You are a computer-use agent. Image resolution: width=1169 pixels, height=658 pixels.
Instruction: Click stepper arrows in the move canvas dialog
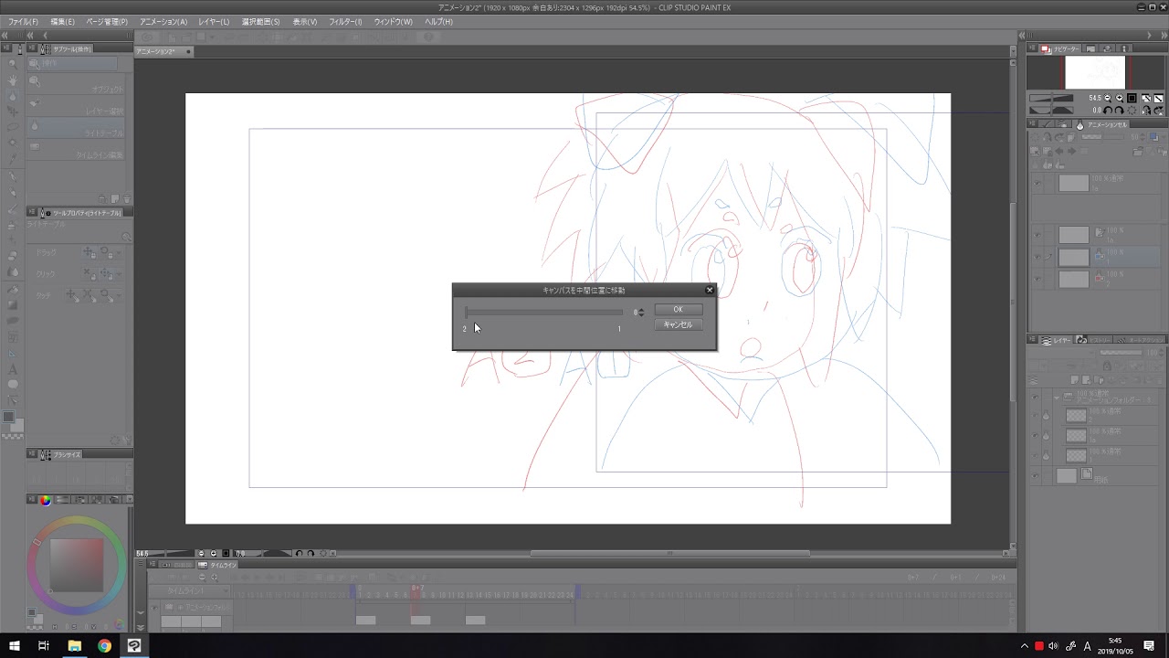pos(641,313)
